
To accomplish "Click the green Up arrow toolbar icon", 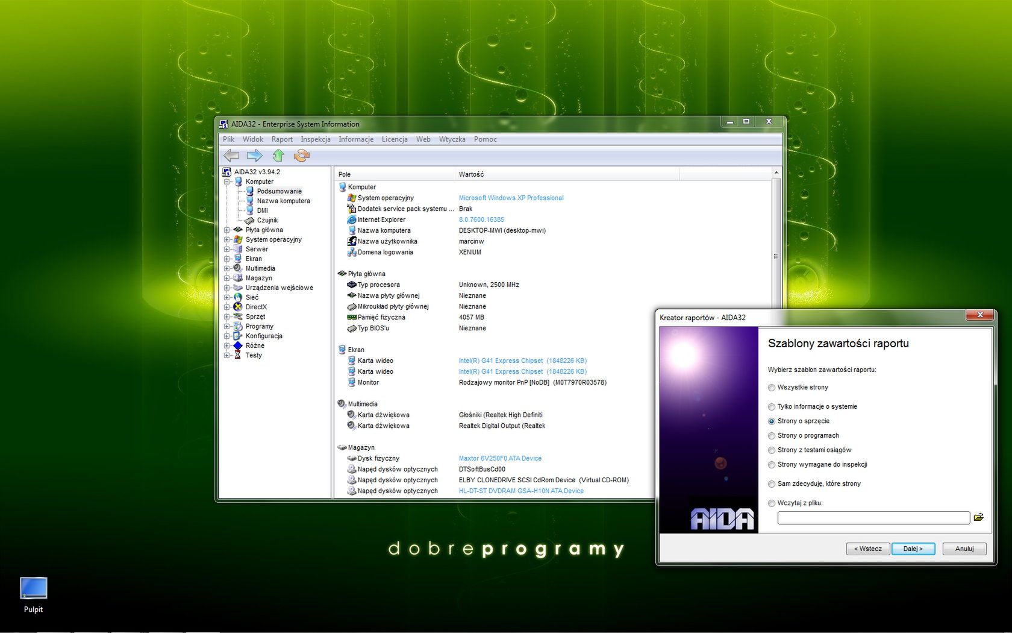I will click(278, 156).
